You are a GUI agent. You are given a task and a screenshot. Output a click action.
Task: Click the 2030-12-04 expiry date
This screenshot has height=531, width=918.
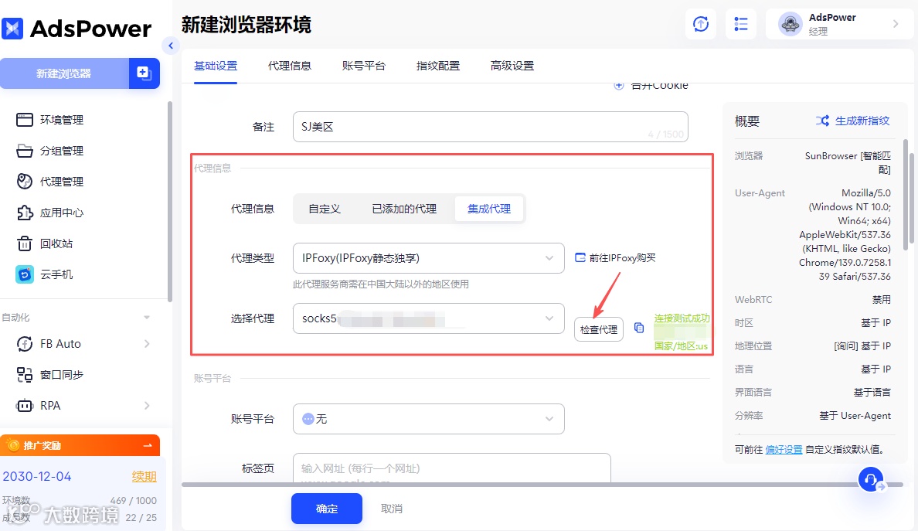[x=37, y=477]
